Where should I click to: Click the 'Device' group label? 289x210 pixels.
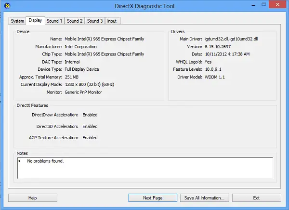pos(23,31)
